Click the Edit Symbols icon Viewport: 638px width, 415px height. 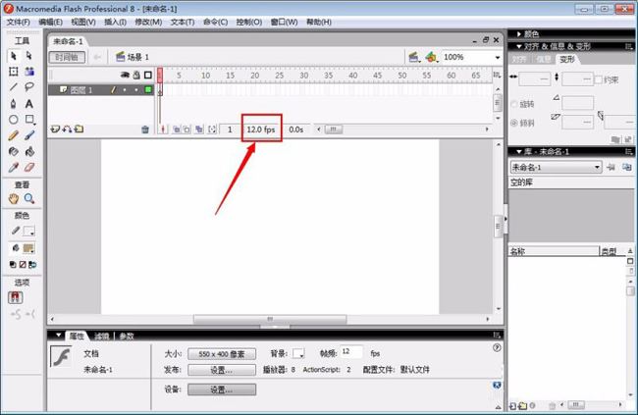point(431,57)
